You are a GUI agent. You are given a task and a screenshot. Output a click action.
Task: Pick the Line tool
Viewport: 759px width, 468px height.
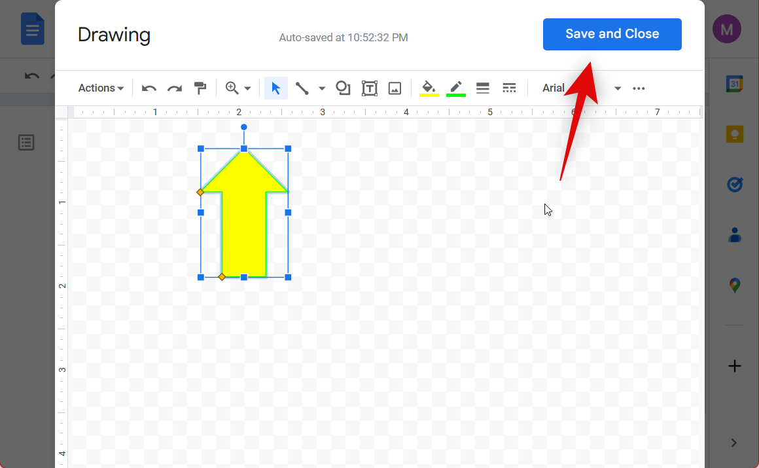point(302,88)
